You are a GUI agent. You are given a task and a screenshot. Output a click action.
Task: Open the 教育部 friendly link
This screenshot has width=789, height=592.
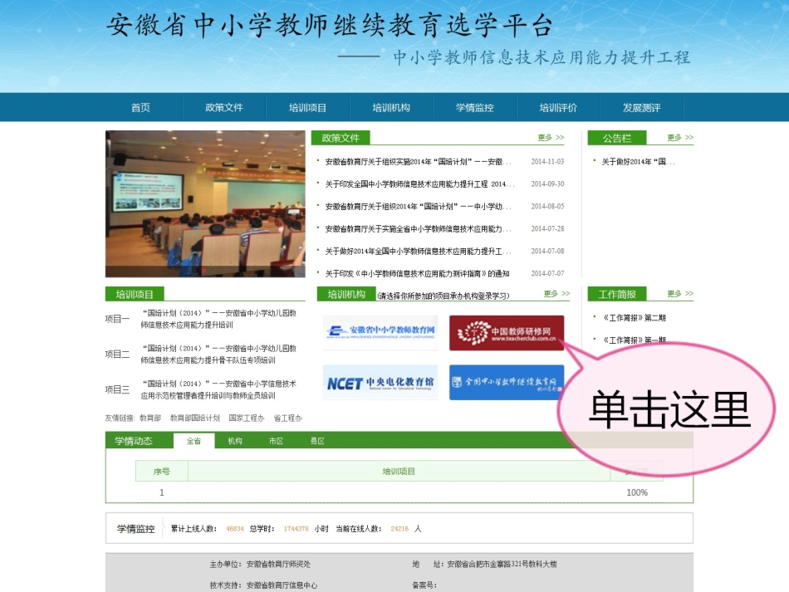tap(150, 418)
